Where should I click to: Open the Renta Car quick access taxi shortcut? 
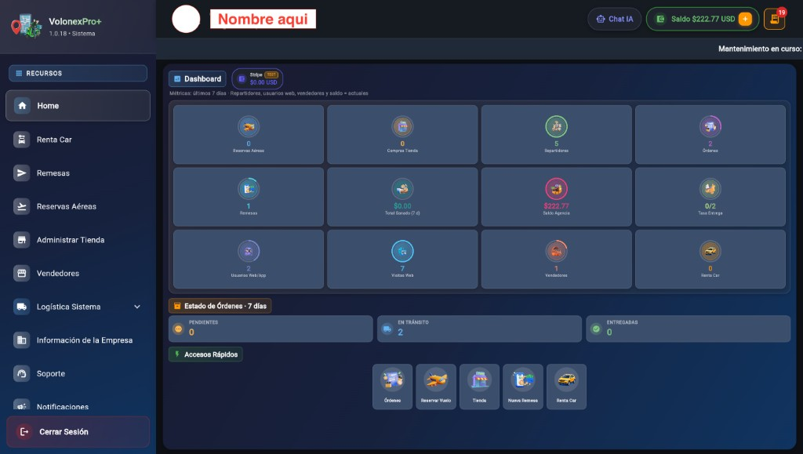(566, 387)
